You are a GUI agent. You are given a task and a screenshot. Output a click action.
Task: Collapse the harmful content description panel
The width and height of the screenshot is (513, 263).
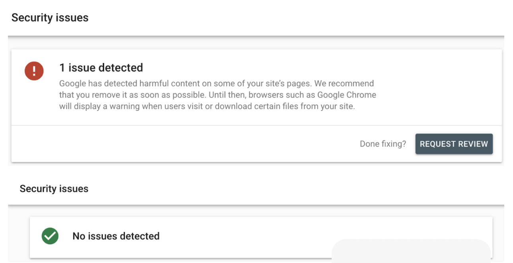click(218, 95)
